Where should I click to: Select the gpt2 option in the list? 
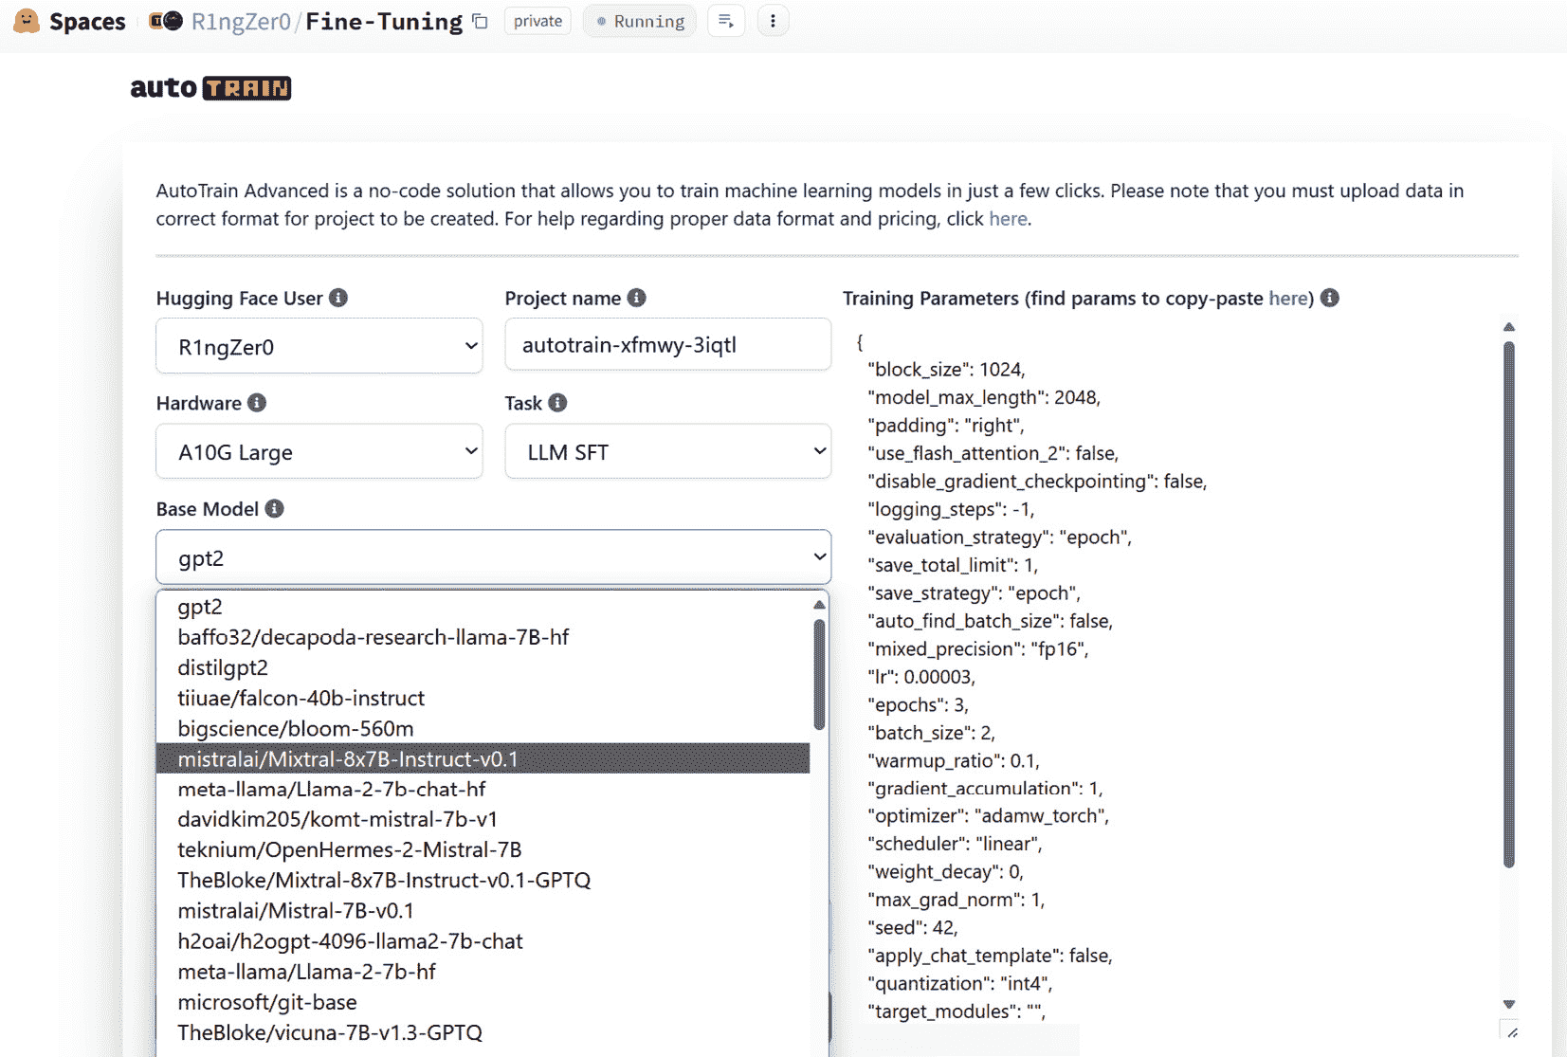[483, 607]
